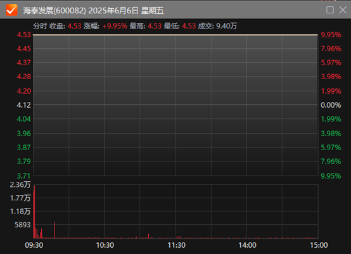This screenshot has height=254, width=351.
Task: Click the orange checkmark app logo
Action: pos(11,10)
